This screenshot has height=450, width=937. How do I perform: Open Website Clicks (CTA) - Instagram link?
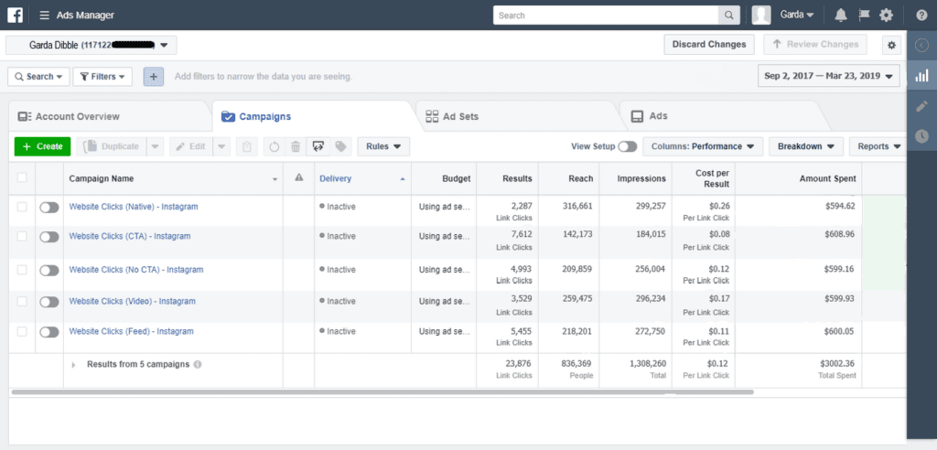[130, 236]
